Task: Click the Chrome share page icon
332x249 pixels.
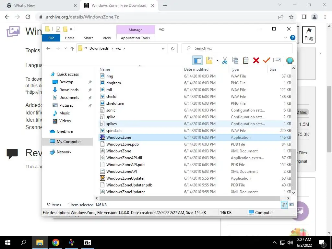Action: (x=281, y=17)
